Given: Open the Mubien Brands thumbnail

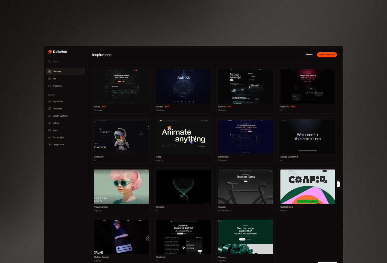Looking at the screenshot, I should pos(121,237).
